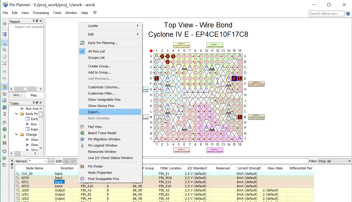Click the Undo arrow in left toolbar
352x202 pixels.
(x=4, y=72)
